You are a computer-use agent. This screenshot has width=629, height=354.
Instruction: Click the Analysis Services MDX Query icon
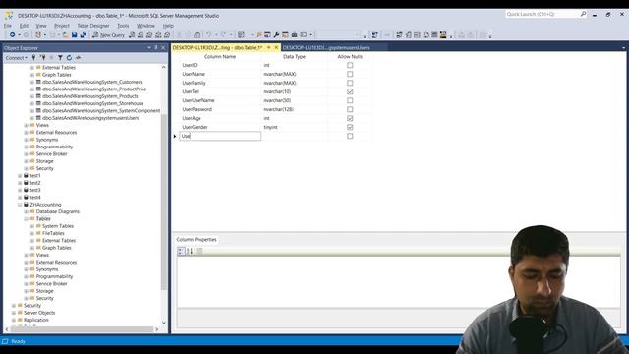(x=141, y=35)
